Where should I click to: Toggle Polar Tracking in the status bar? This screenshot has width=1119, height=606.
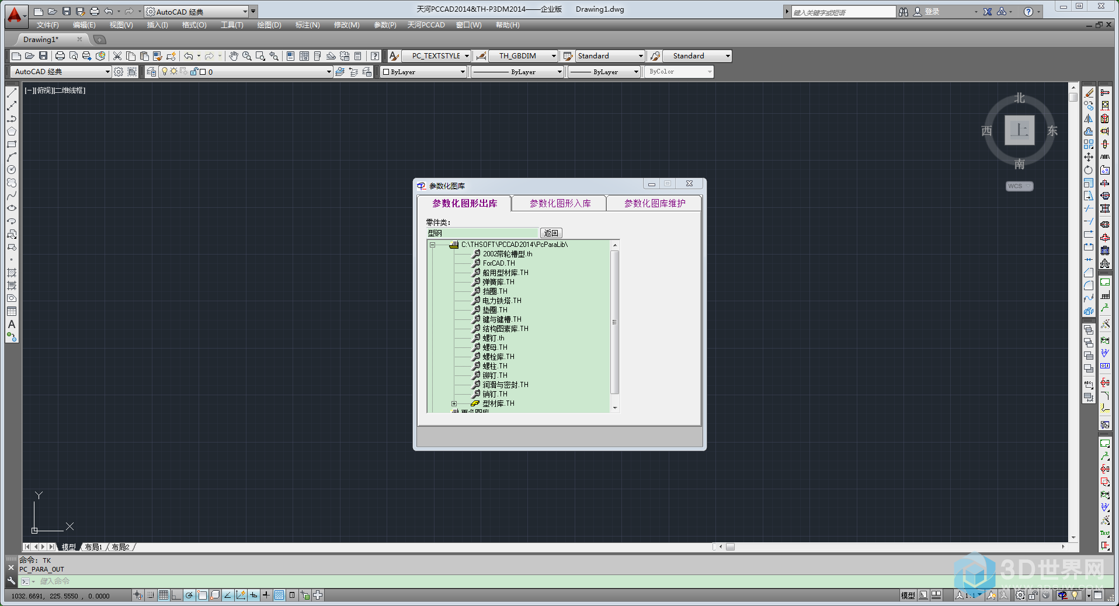pyautogui.click(x=189, y=595)
